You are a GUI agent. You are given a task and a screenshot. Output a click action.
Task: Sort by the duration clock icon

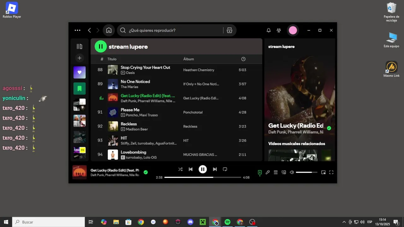(x=243, y=59)
